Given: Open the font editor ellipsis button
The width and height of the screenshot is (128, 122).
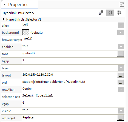Looking at the screenshot, I should [121, 54].
